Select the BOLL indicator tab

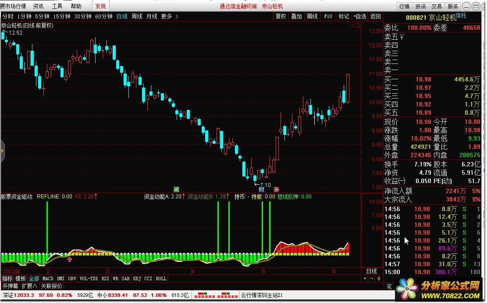point(161,278)
